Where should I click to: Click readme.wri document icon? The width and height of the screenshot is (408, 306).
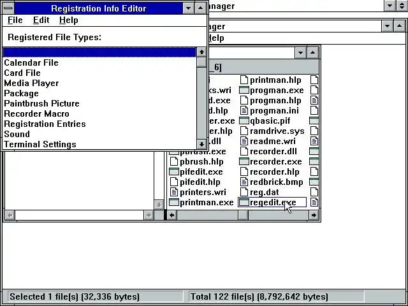point(244,141)
